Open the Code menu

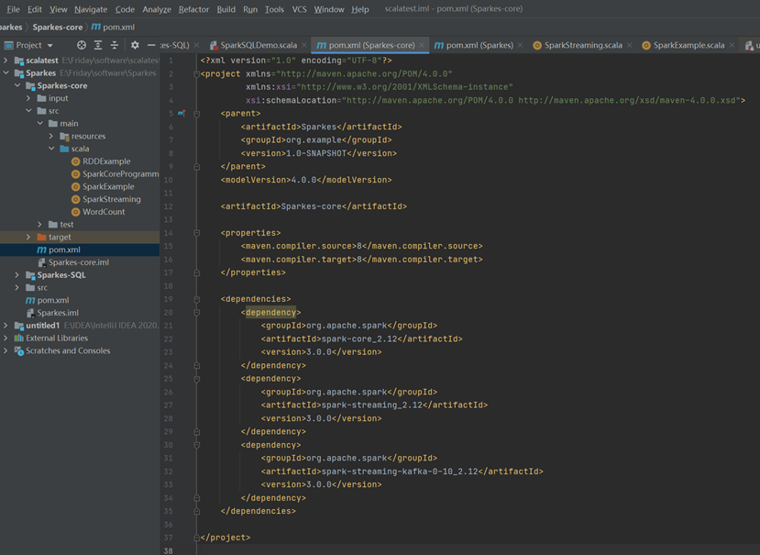(x=125, y=9)
